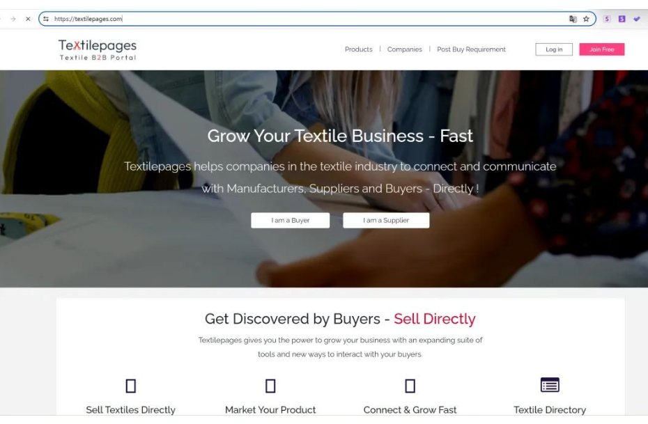The image size is (648, 424).
Task: Click the Log in button
Action: coord(554,49)
